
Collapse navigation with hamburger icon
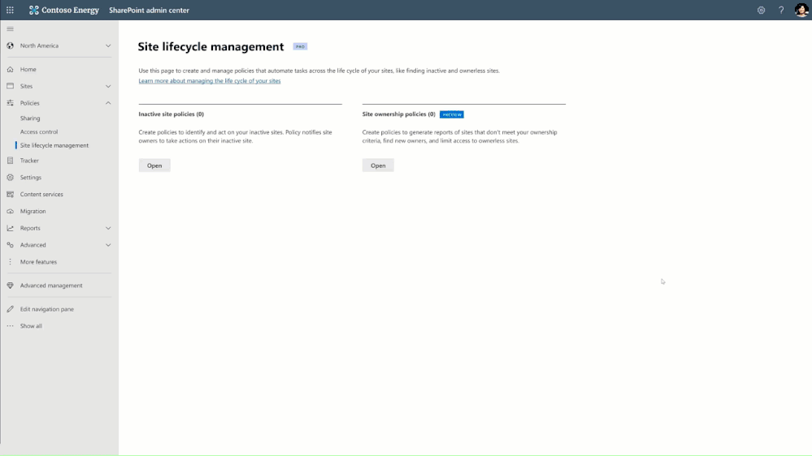point(10,29)
